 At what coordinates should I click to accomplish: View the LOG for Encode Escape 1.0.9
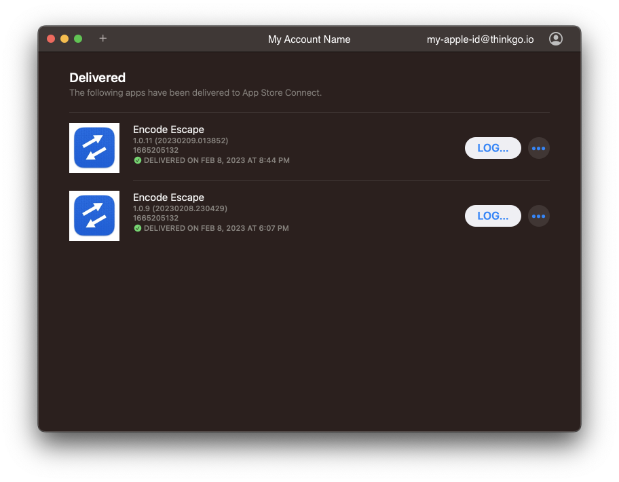coord(493,216)
